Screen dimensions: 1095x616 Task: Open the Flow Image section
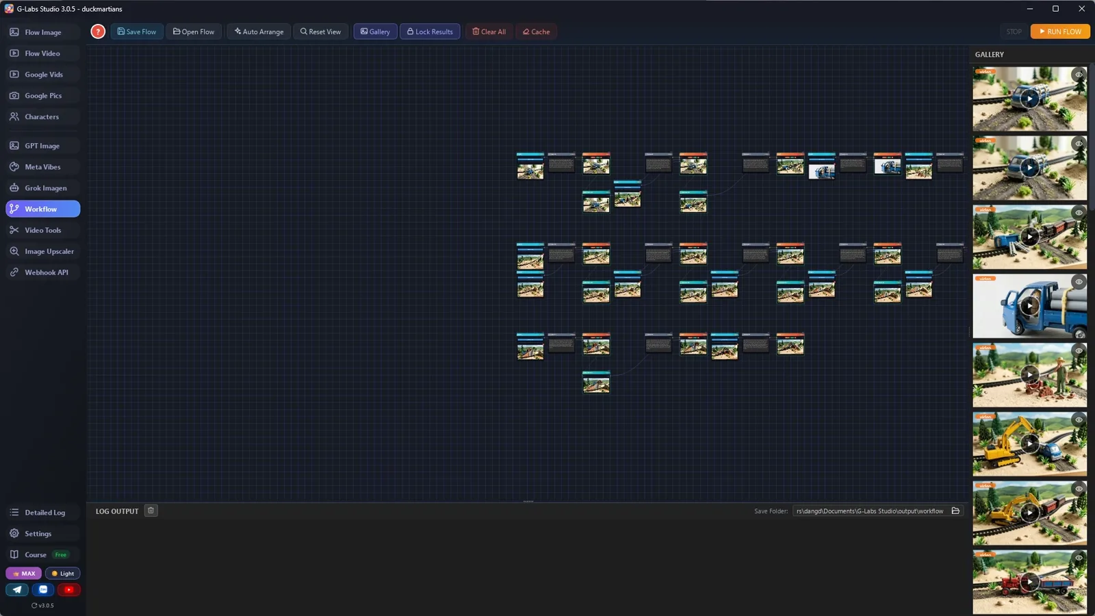(43, 32)
